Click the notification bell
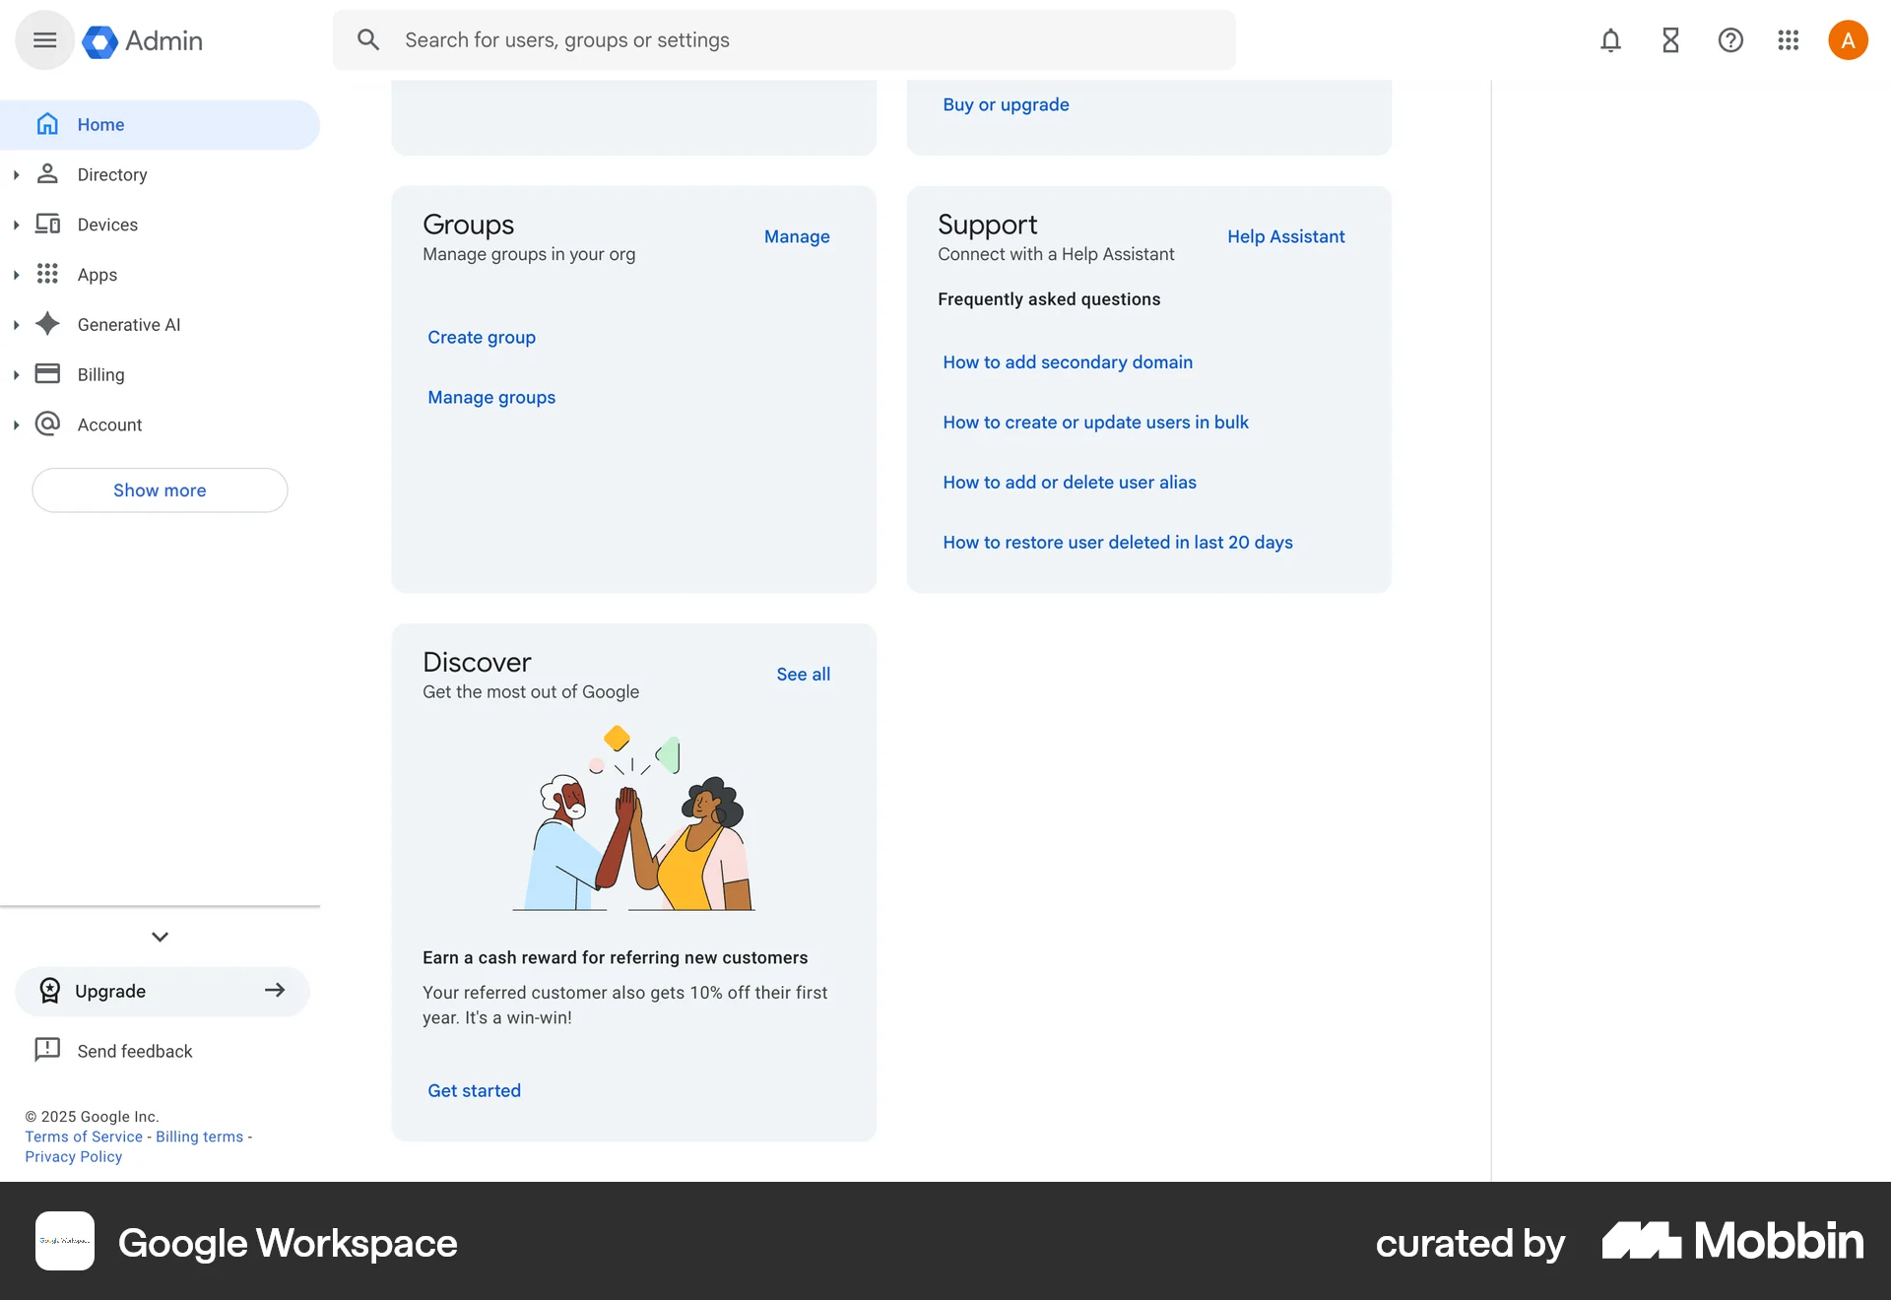The width and height of the screenshot is (1891, 1300). tap(1609, 40)
